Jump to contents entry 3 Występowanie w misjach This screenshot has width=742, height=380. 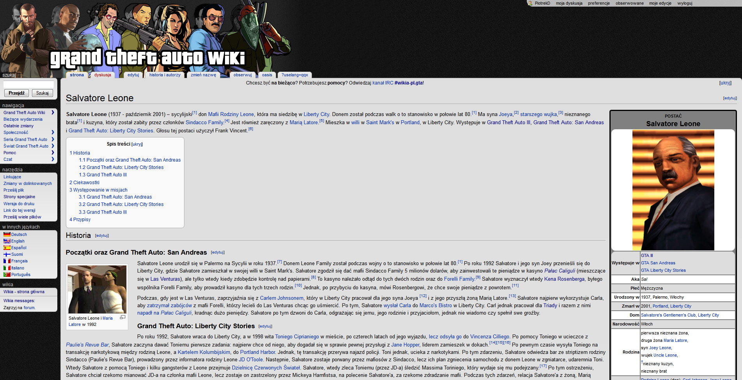pyautogui.click(x=98, y=190)
